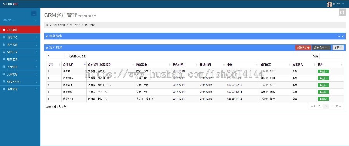The height and width of the screenshot is (146, 349).
Task: Click the home icon on the red sidebar item
Action: 4,29
